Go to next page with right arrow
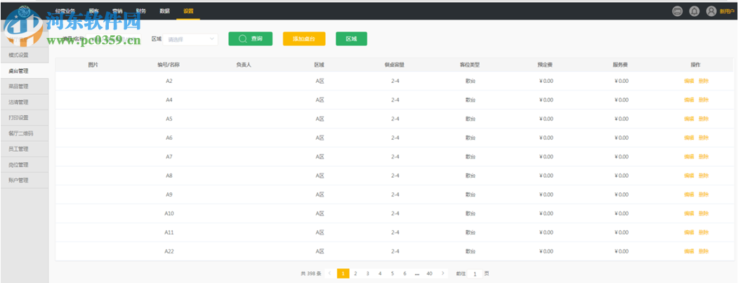741x283 pixels. point(442,273)
